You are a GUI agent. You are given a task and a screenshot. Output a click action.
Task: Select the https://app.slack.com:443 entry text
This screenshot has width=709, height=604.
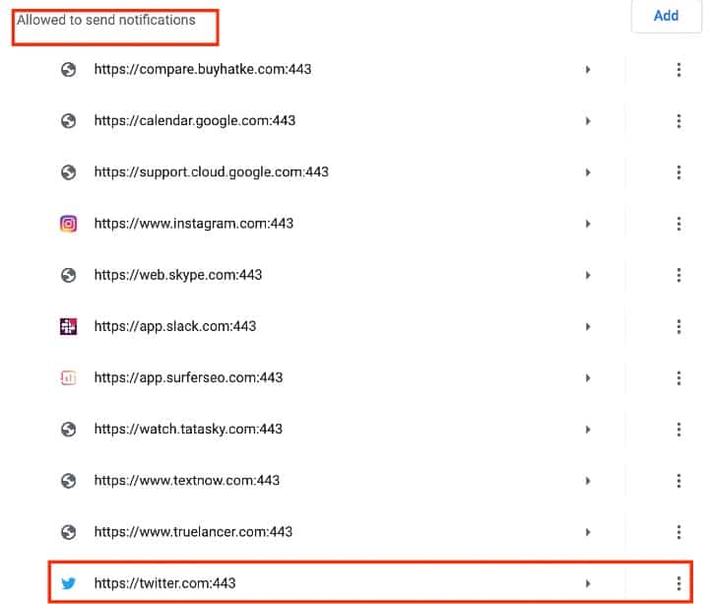tap(175, 326)
